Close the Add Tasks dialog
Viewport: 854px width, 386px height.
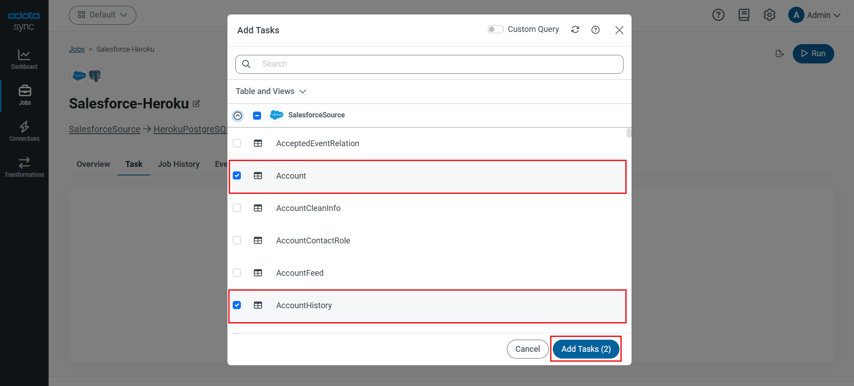click(619, 30)
